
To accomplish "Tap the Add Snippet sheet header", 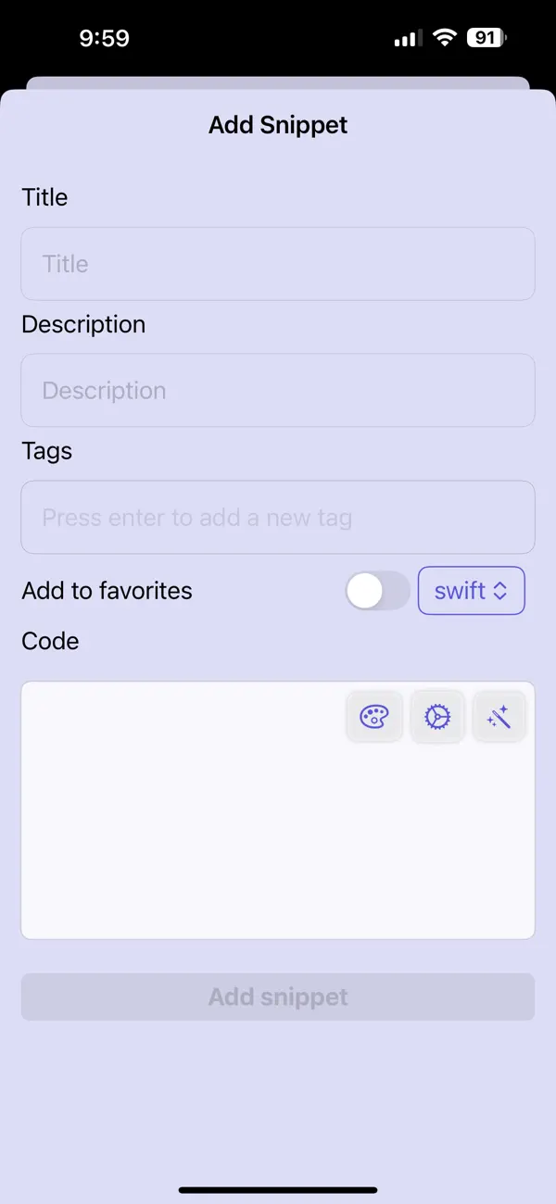I will tap(278, 124).
